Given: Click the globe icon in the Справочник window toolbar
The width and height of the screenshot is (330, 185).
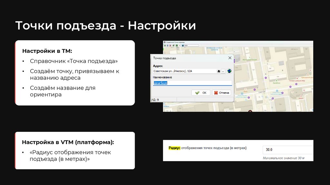Looking at the screenshot, I should point(183,45).
